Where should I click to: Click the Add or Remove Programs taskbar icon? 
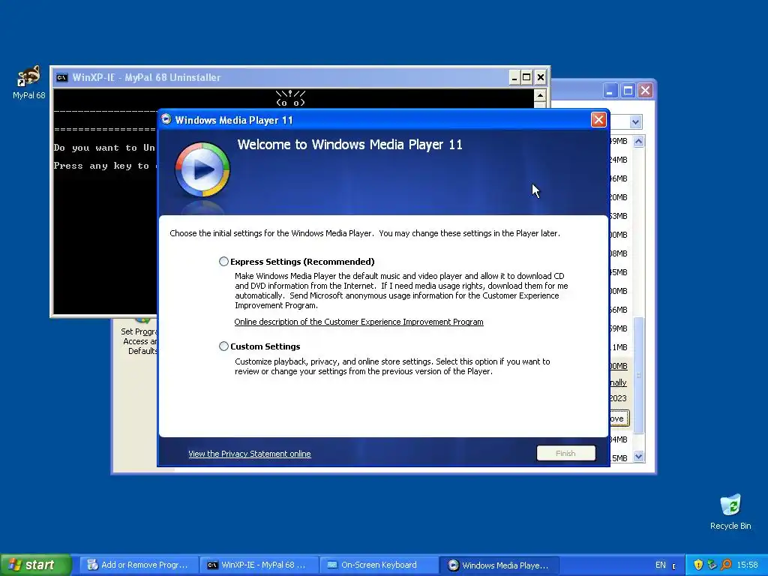coord(92,565)
